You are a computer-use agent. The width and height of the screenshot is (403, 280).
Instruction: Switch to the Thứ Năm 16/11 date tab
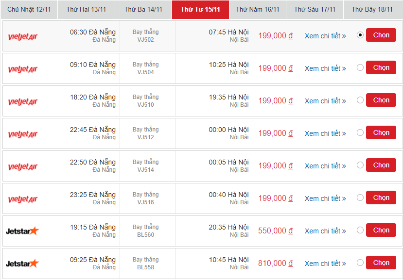(x=258, y=10)
